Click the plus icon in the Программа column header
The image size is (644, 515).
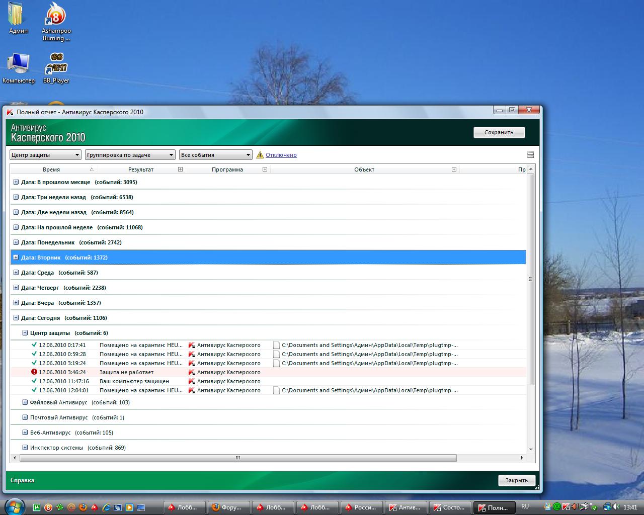[265, 169]
